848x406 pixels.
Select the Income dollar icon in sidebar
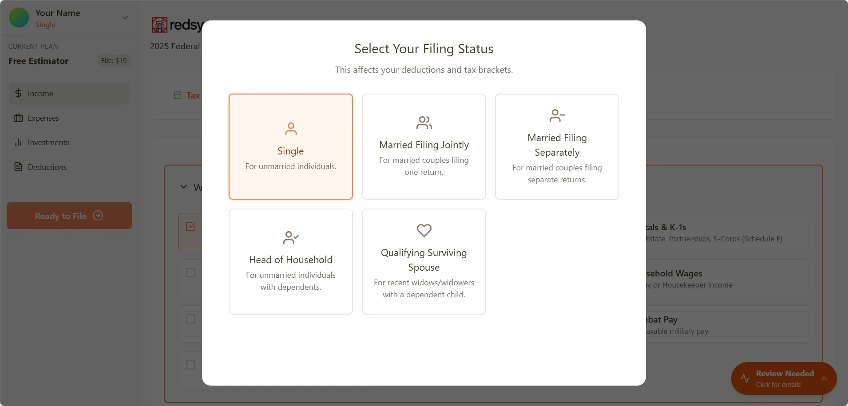click(x=18, y=93)
